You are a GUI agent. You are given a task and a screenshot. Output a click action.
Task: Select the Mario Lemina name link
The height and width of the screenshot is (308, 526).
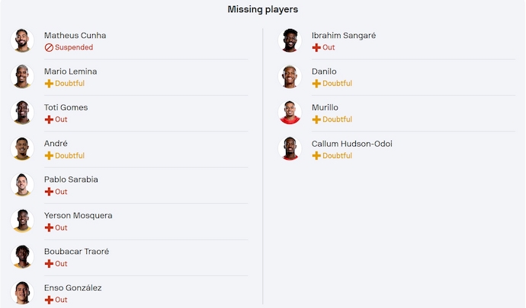pos(70,71)
